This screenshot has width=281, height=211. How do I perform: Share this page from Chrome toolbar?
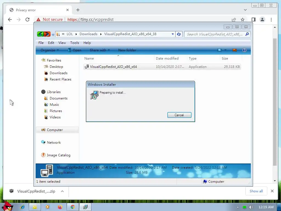coord(234,20)
